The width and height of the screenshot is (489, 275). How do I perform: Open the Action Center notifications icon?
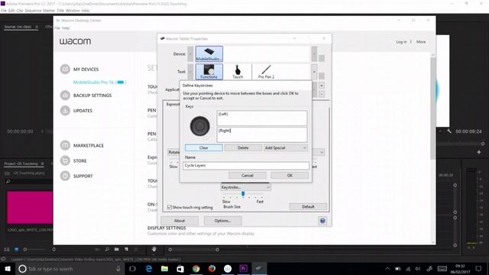478,268
